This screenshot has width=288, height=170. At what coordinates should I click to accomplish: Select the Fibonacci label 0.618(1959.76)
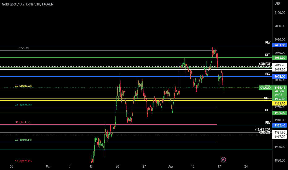point(23,105)
